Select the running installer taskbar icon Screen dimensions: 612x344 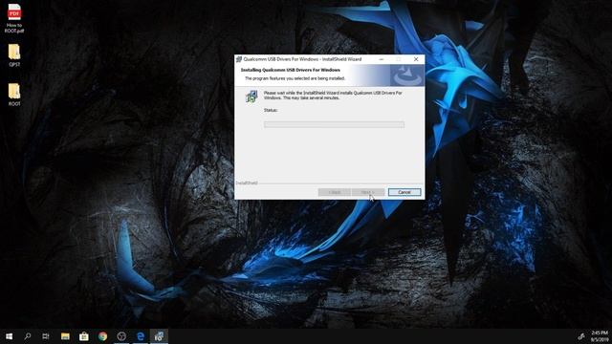point(159,336)
